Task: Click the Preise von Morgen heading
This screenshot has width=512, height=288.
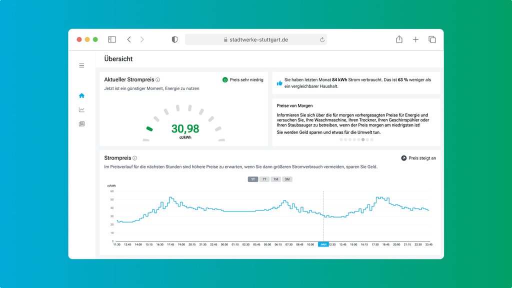Action: pyautogui.click(x=294, y=106)
